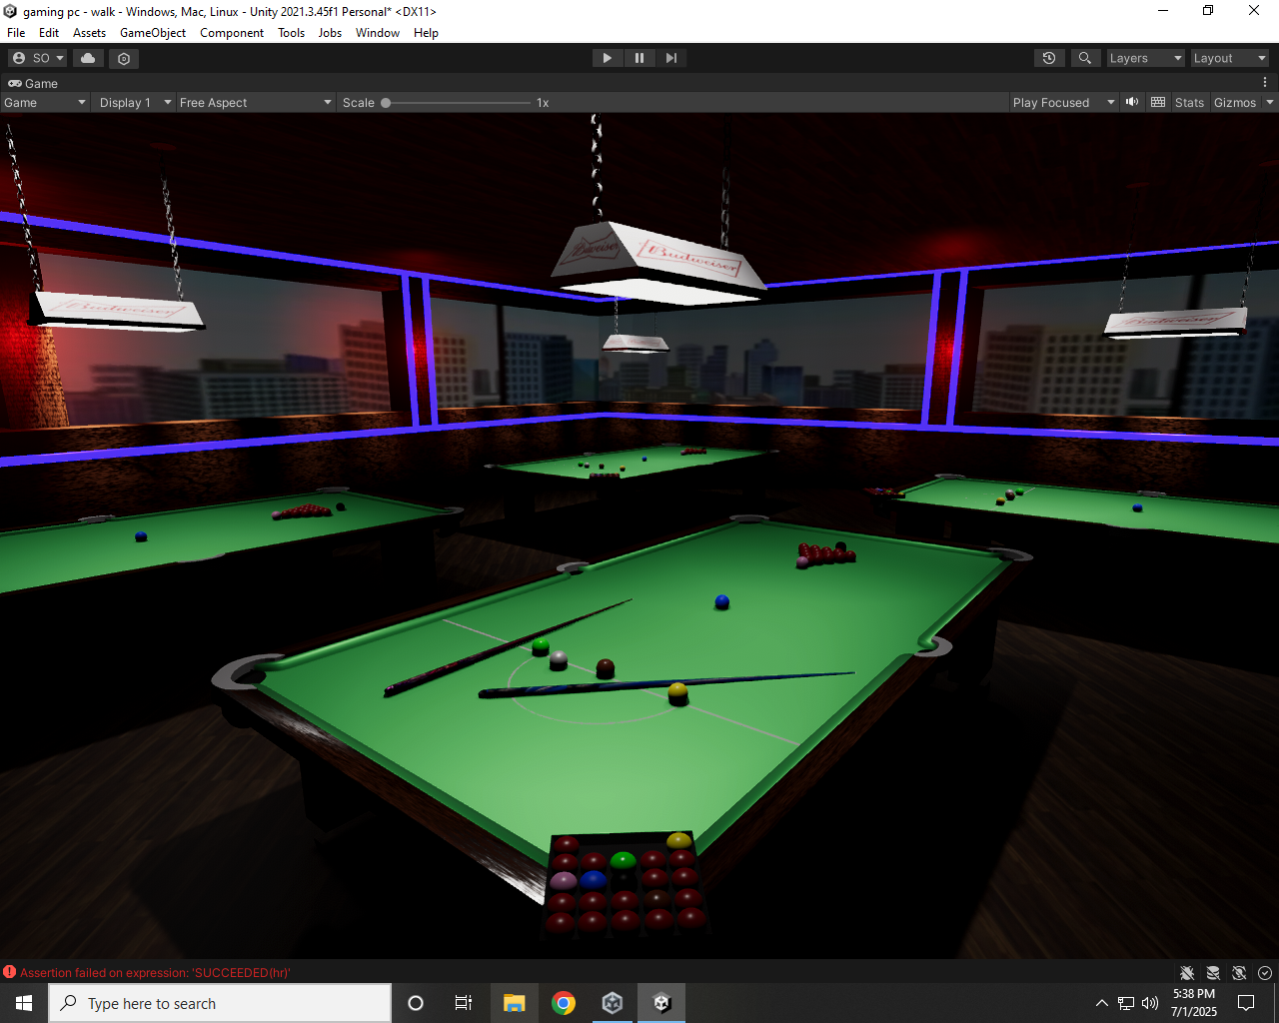Open the Layers dropdown

(1145, 58)
